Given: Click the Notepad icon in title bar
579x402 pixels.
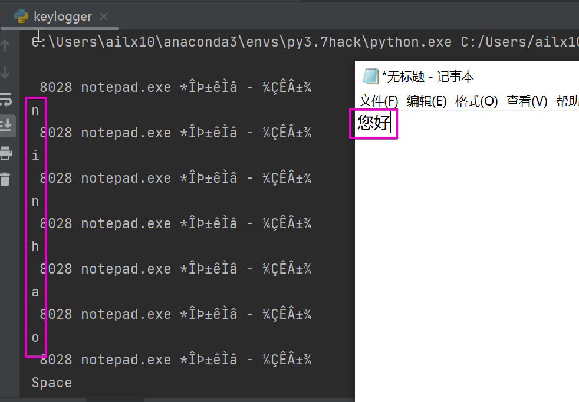Looking at the screenshot, I should click(x=370, y=76).
